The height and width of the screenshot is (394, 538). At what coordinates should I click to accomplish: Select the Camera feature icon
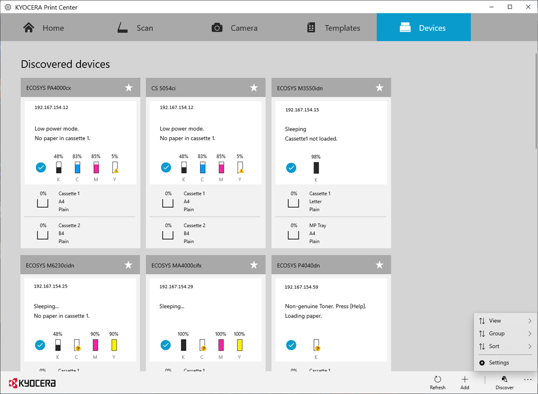pyautogui.click(x=217, y=28)
